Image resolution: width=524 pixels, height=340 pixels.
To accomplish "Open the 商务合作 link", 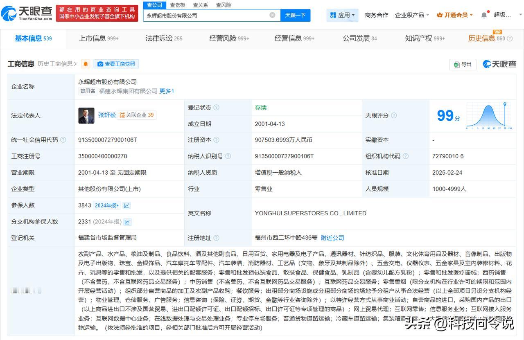I will point(376,15).
